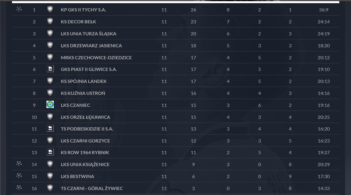
Task: Select MRKS CZECHOWICE-DZIEDZICE team name
Action: [x=96, y=58]
